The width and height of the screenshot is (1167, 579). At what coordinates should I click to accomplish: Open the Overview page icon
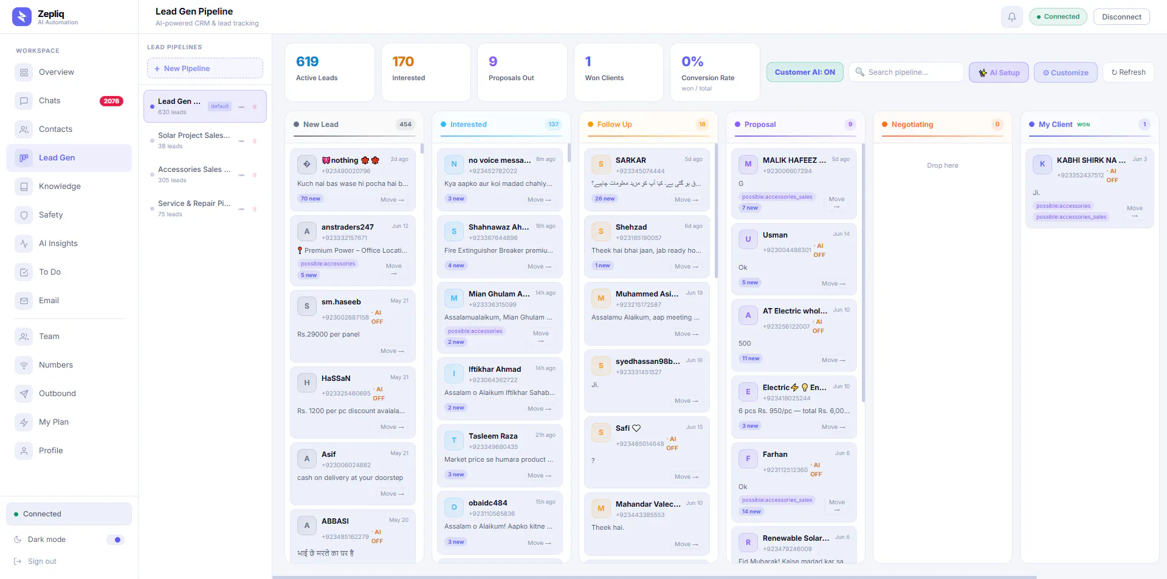(x=24, y=72)
